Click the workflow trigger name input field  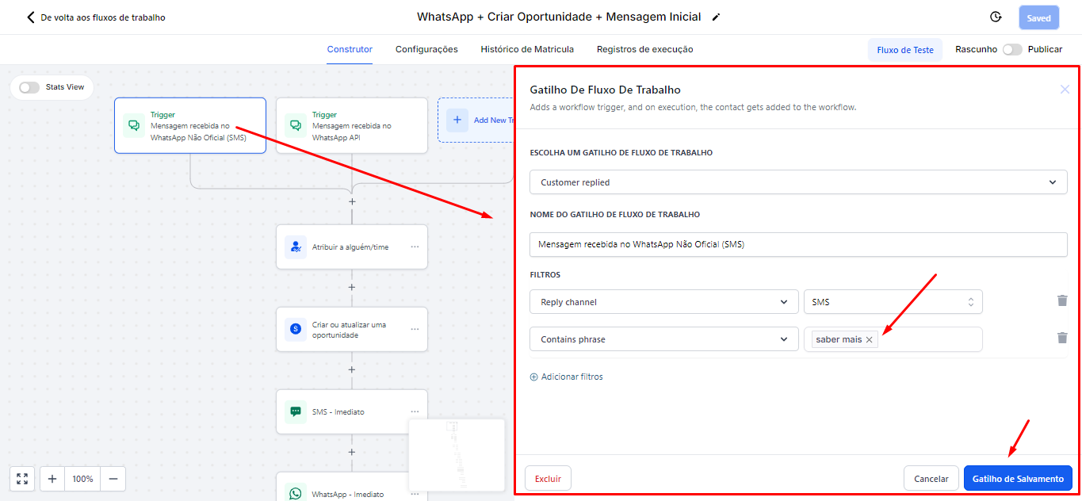coord(798,245)
